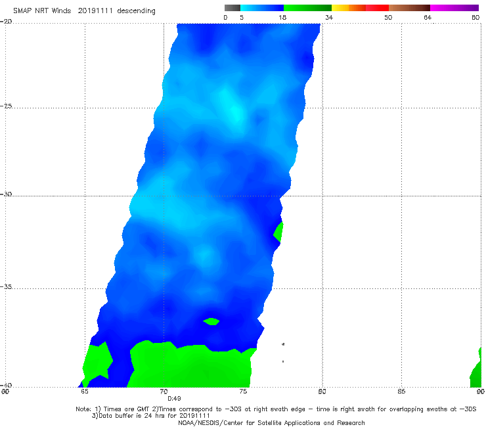The image size is (486, 427).
Task: Click the longitude label '65'
Action: 85,392
